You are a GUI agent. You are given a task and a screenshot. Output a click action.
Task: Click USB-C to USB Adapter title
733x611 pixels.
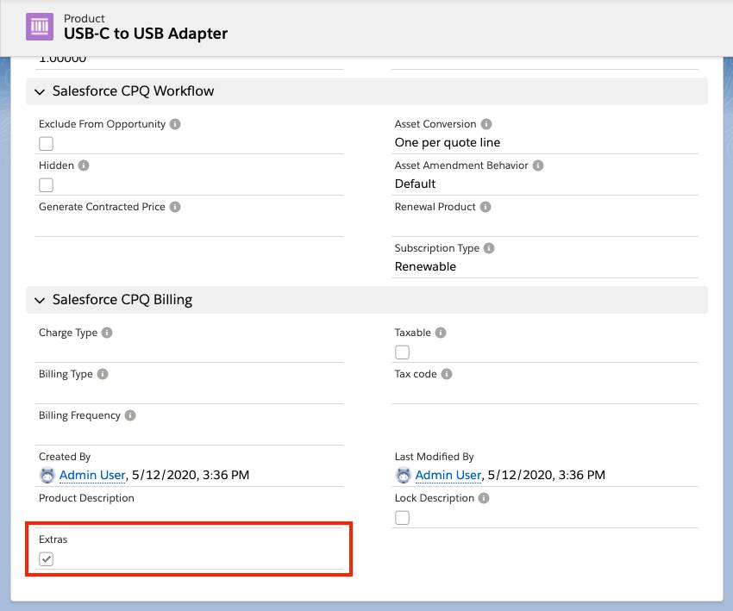tap(146, 34)
